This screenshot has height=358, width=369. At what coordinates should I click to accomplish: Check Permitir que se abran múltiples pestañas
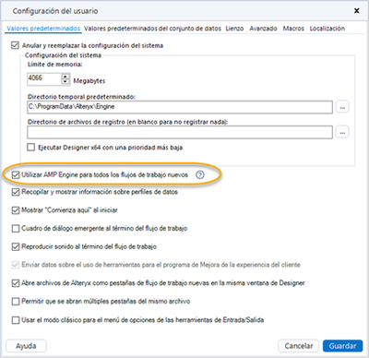tap(16, 302)
